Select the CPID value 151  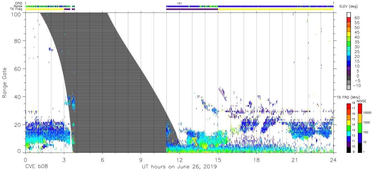pos(179,3)
